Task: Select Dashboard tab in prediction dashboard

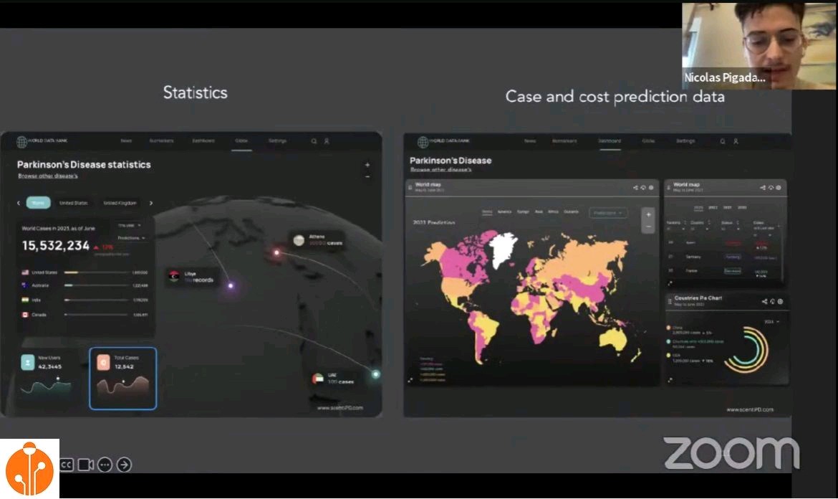Action: tap(610, 141)
